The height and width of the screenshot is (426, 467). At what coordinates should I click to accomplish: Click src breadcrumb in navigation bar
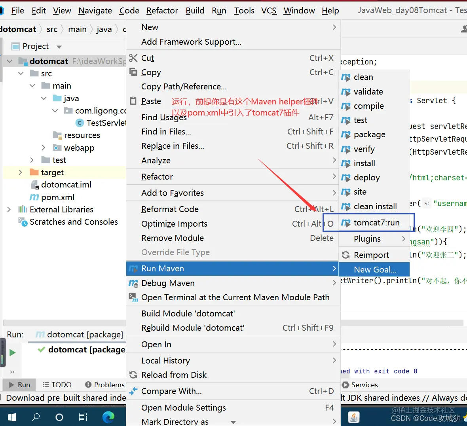[x=52, y=29]
